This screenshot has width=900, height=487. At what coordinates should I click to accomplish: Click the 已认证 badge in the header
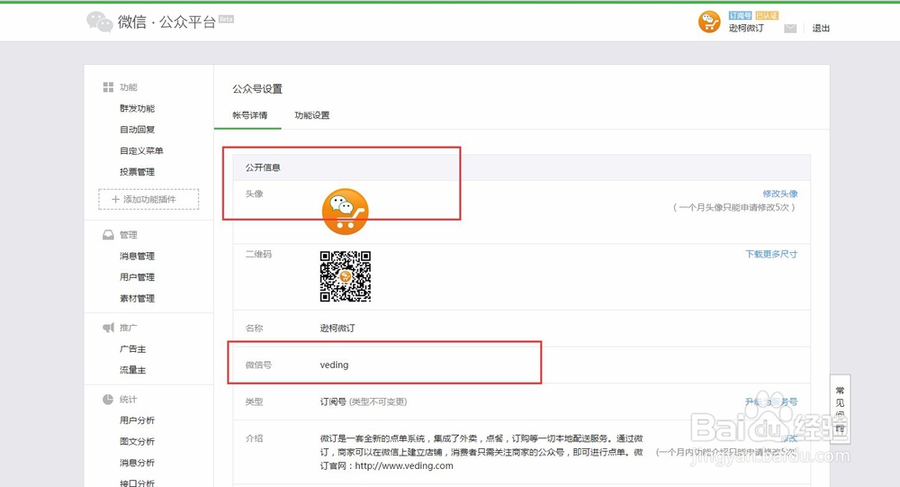tap(767, 15)
